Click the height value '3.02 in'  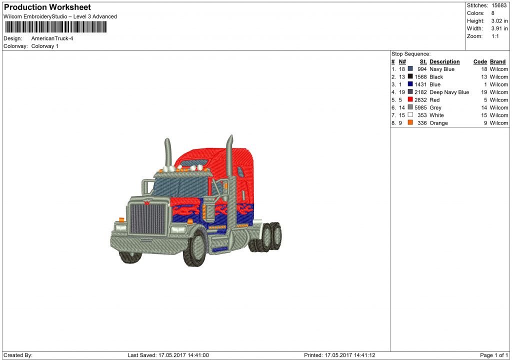tap(499, 21)
